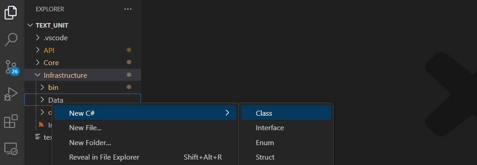Open Explorer more actions ellipsis
This screenshot has height=165, width=477.
(x=128, y=9)
